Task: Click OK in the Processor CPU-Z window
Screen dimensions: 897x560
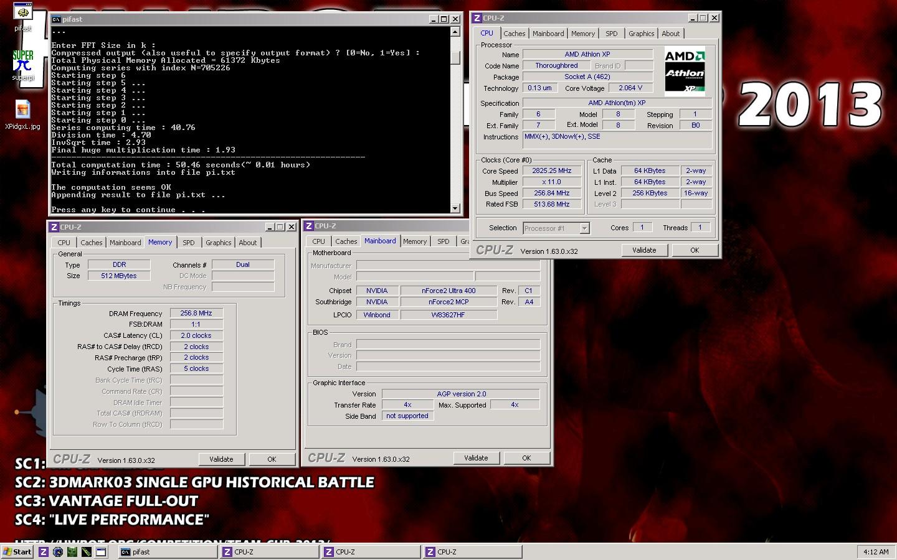Action: [695, 250]
